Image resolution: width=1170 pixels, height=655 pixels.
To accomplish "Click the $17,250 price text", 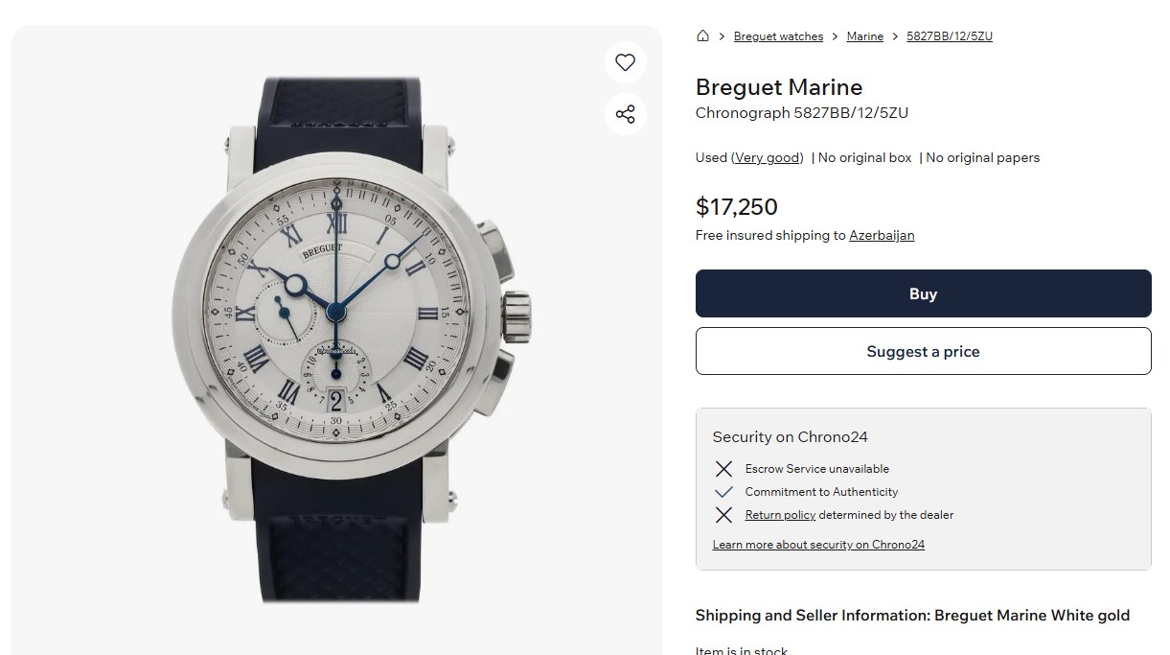I will 736,207.
